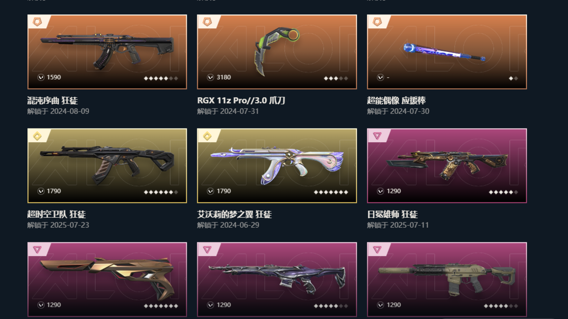Click the gold diamond badge on 超时空卫队 狂徒 card
The height and width of the screenshot is (319, 568).
37,136
